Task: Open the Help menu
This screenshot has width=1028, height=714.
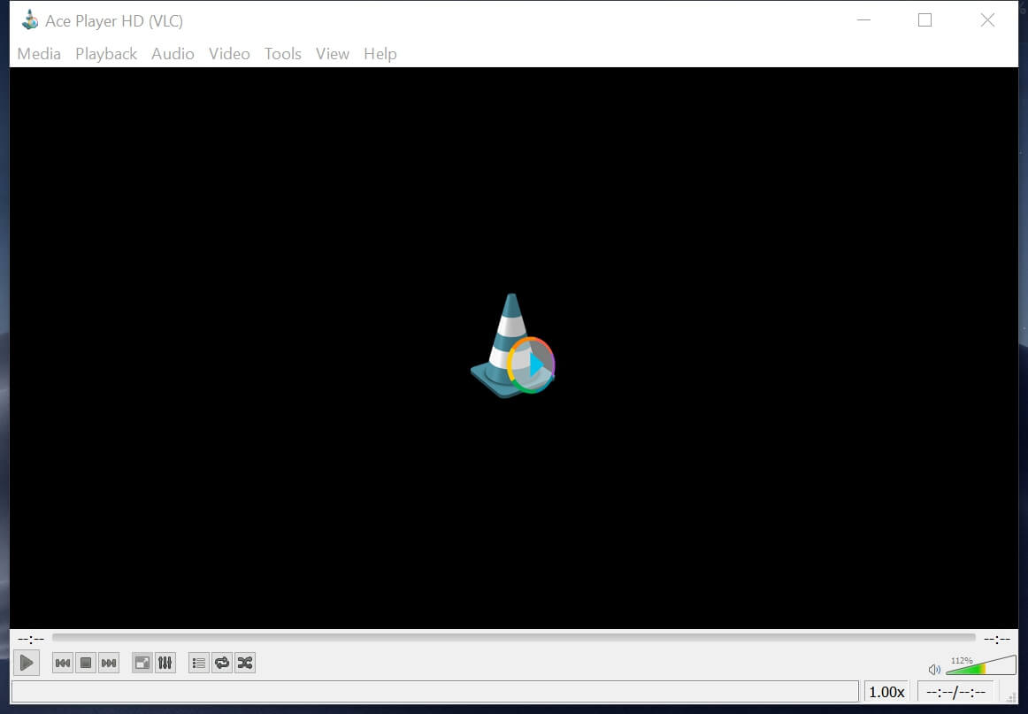Action: pyautogui.click(x=380, y=54)
